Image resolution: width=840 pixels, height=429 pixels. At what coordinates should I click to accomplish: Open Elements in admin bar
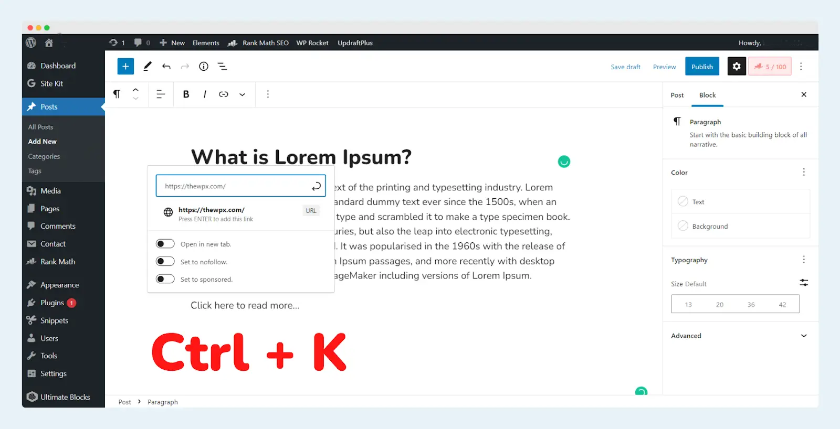point(206,42)
